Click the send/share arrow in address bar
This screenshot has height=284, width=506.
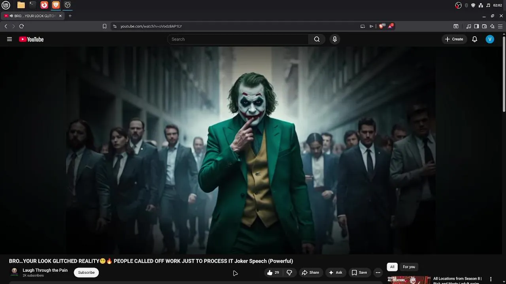tap(371, 26)
